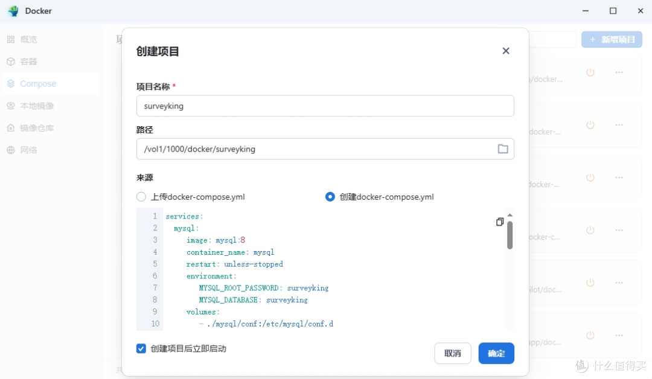Uncheck 创建项目后立即启动 checkbox
Viewport: 652px width, 379px height.
pyautogui.click(x=141, y=349)
